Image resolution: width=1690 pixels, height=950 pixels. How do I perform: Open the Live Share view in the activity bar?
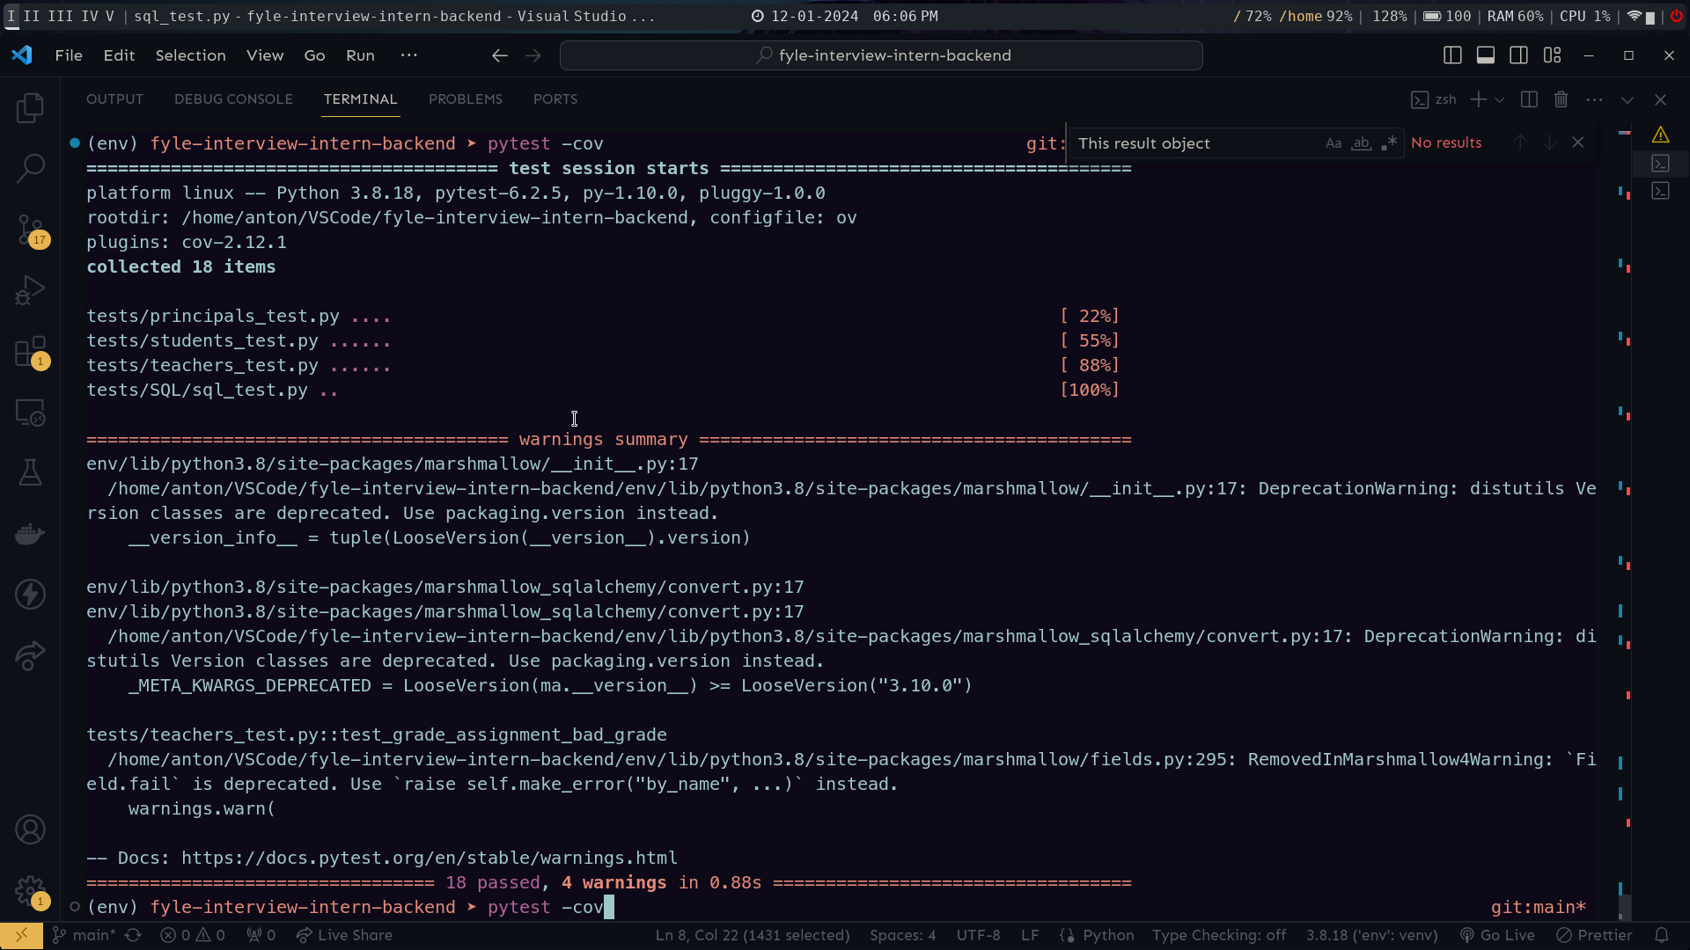[30, 655]
